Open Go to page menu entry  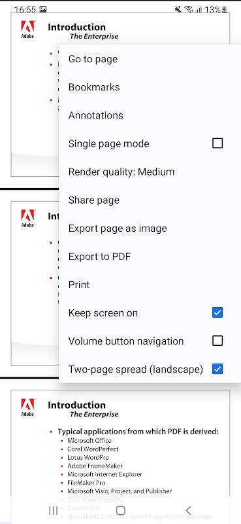tap(150, 59)
